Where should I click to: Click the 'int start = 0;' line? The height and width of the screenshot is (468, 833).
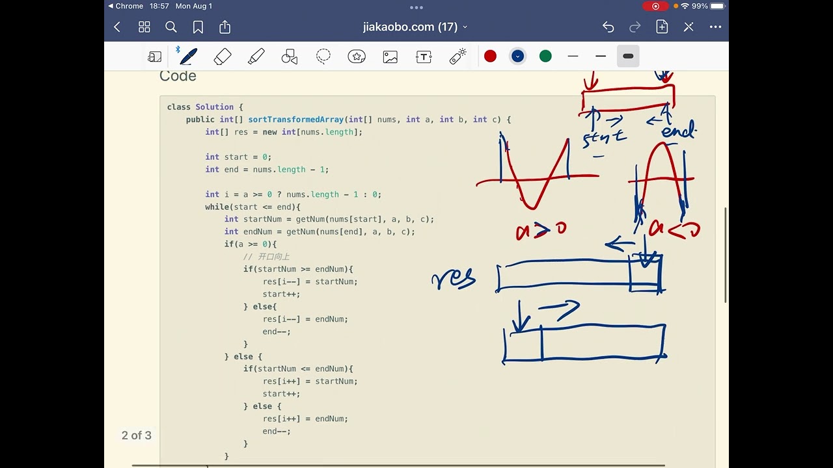click(x=238, y=157)
